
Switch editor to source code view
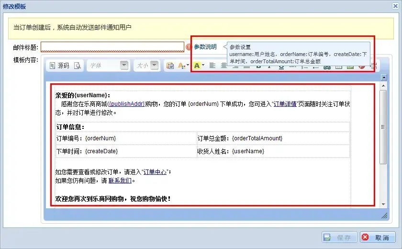(59, 66)
